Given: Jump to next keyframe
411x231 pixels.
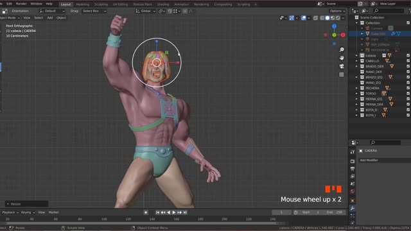Looking at the screenshot, I should tap(180, 212).
